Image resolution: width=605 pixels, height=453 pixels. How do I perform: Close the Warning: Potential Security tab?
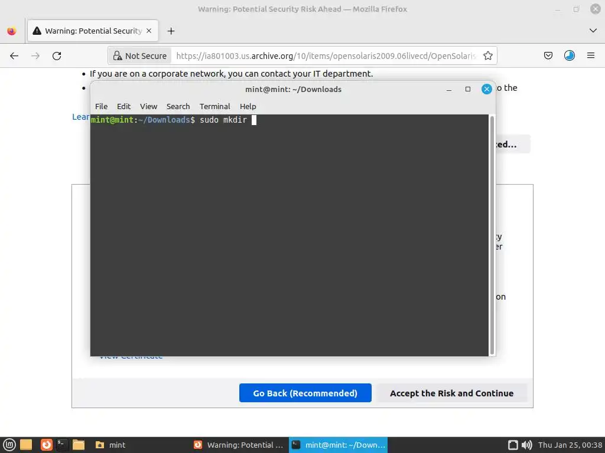coord(149,31)
